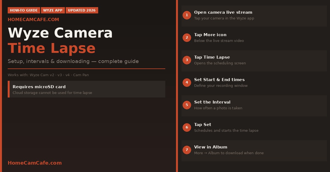Click the Time Lapse heading
Screen dimensions: 330x172
(x=52, y=48)
